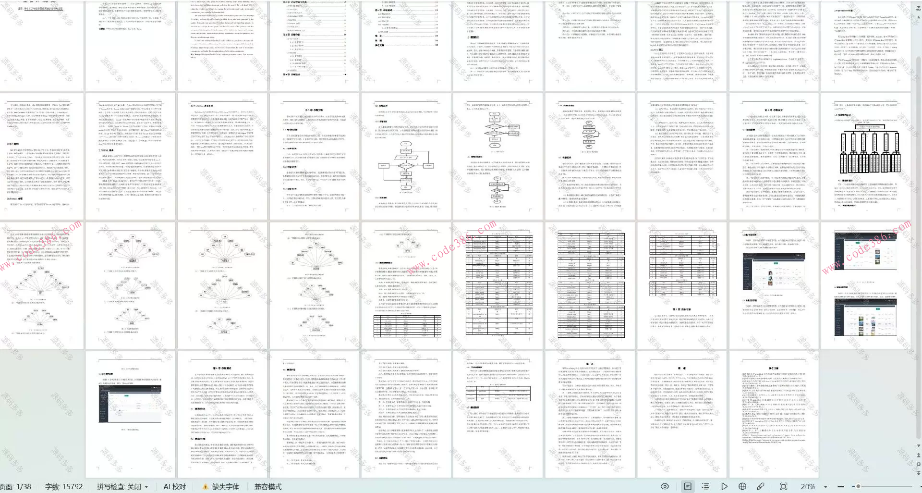Screen dimensions: 922x493
Task: Toggle the eye protection mode icon
Action: [x=665, y=486]
